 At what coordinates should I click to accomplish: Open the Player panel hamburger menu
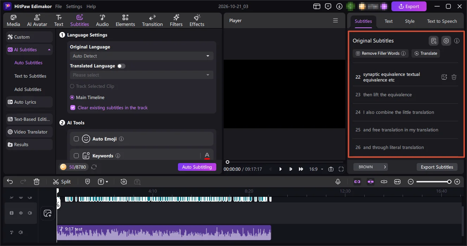click(335, 20)
